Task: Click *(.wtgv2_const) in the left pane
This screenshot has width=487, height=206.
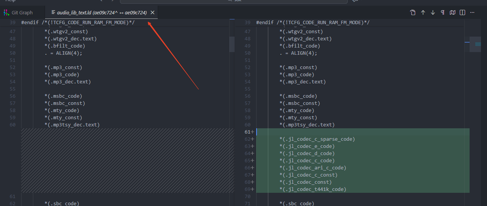Action: [x=66, y=32]
